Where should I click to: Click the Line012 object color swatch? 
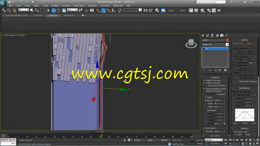tap(227, 40)
